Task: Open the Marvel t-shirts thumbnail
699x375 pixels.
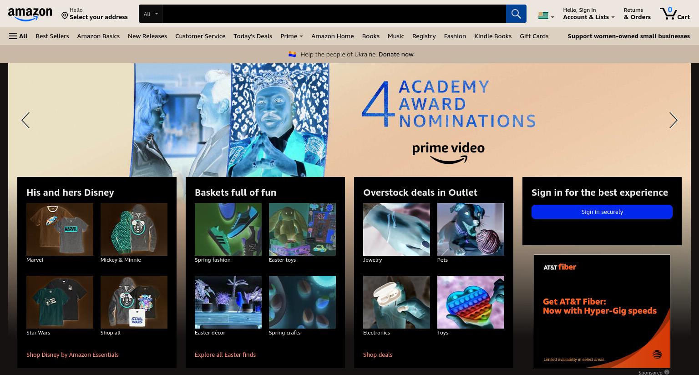Action: click(x=60, y=229)
